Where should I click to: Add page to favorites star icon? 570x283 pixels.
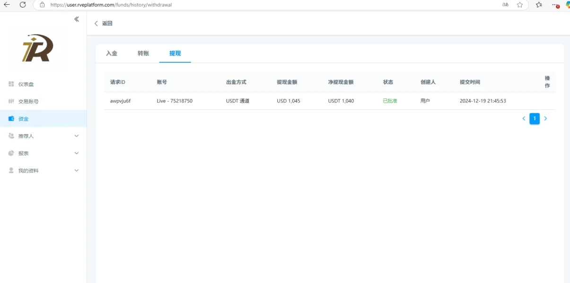(x=520, y=5)
